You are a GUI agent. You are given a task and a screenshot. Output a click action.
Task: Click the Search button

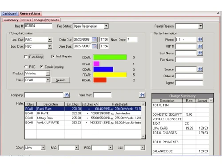[x=61, y=80]
